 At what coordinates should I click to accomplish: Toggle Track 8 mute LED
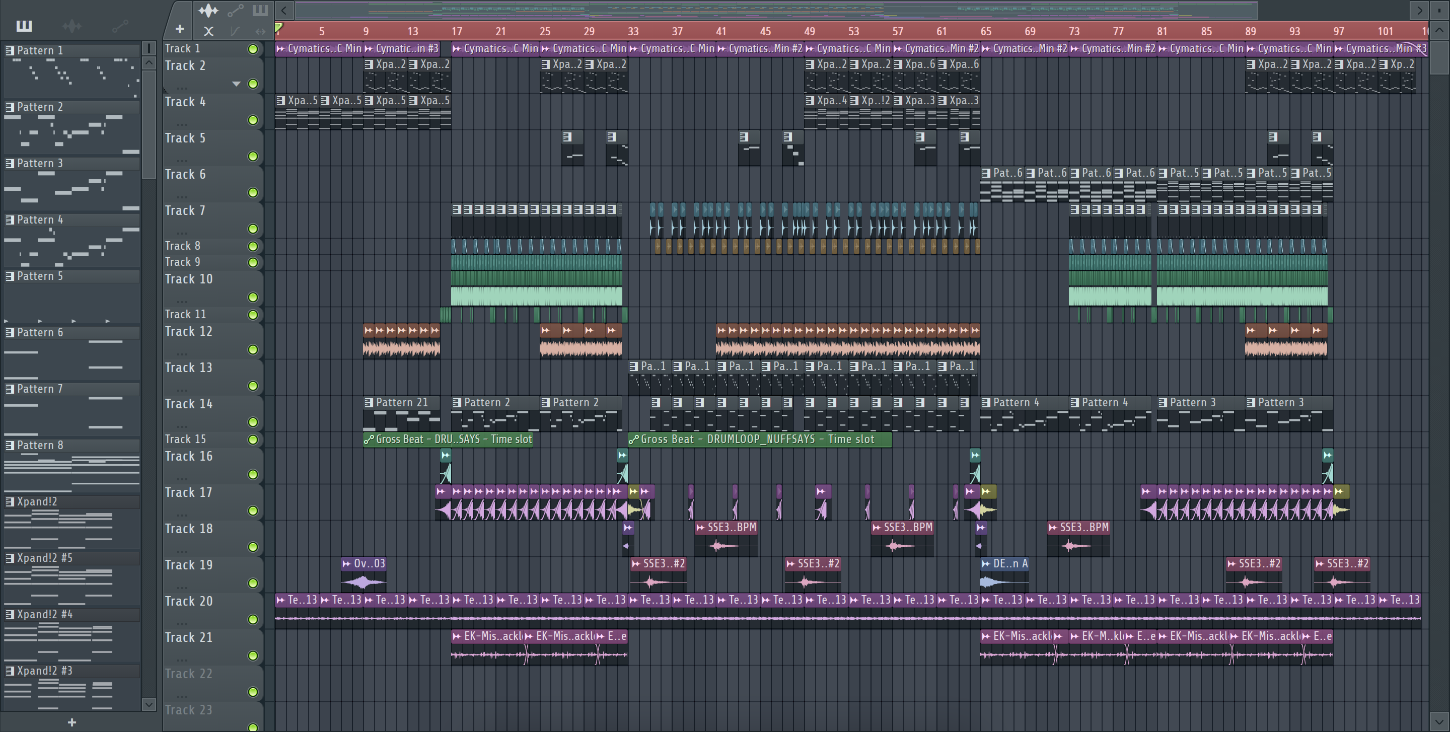(253, 247)
